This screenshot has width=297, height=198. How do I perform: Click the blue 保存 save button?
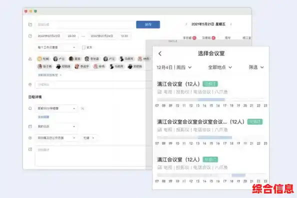(x=148, y=24)
